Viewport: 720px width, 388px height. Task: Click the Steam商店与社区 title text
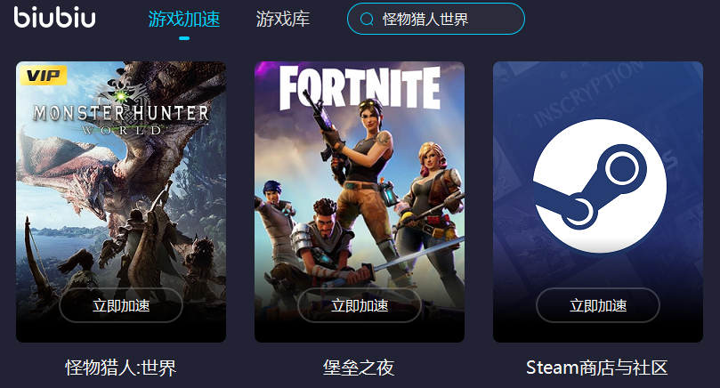tap(597, 368)
